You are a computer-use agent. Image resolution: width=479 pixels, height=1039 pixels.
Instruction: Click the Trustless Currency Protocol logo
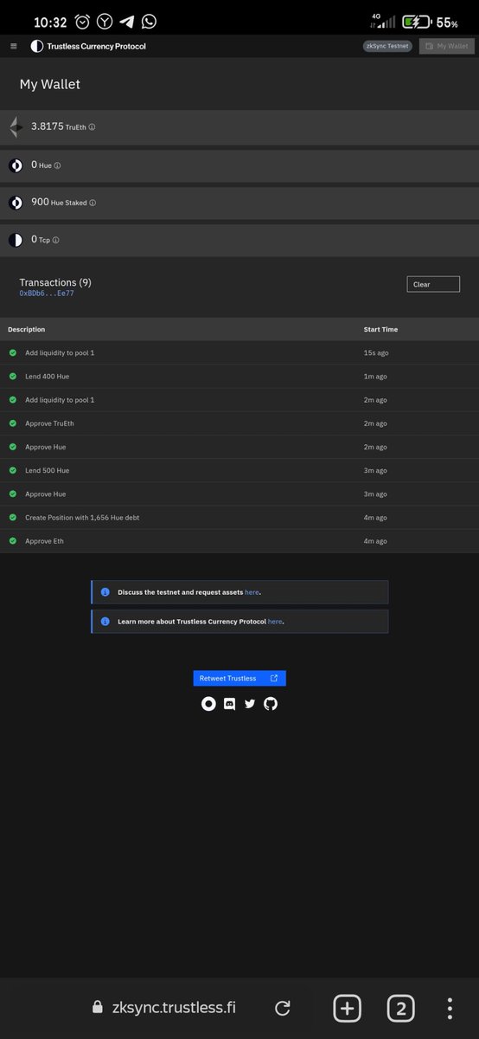(x=88, y=46)
